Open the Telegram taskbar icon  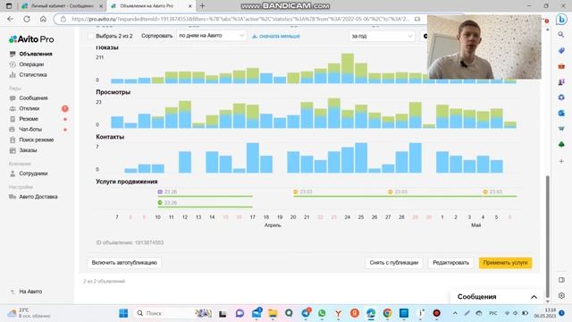tap(306, 313)
